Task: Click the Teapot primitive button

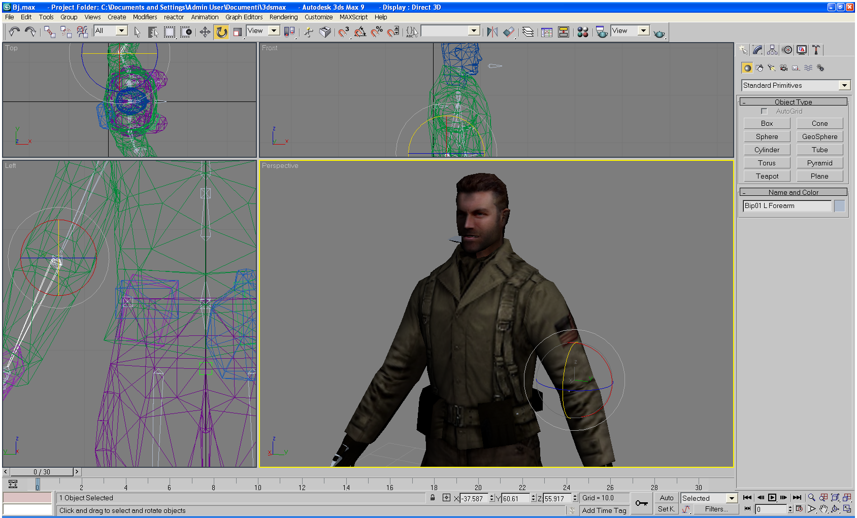Action: (x=767, y=176)
